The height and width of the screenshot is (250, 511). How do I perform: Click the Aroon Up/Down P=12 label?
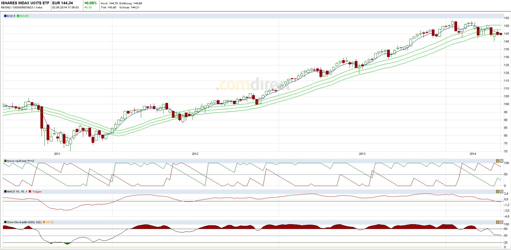[20, 161]
